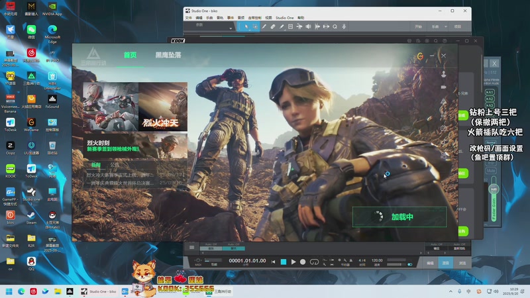Screen dimensions: 530x298
Task: Expand the 参数 dropdown arrow in Studio One
Action: 231,28
